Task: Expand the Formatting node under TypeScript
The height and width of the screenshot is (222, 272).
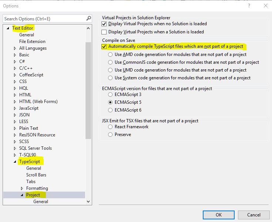Action: (x=22, y=188)
